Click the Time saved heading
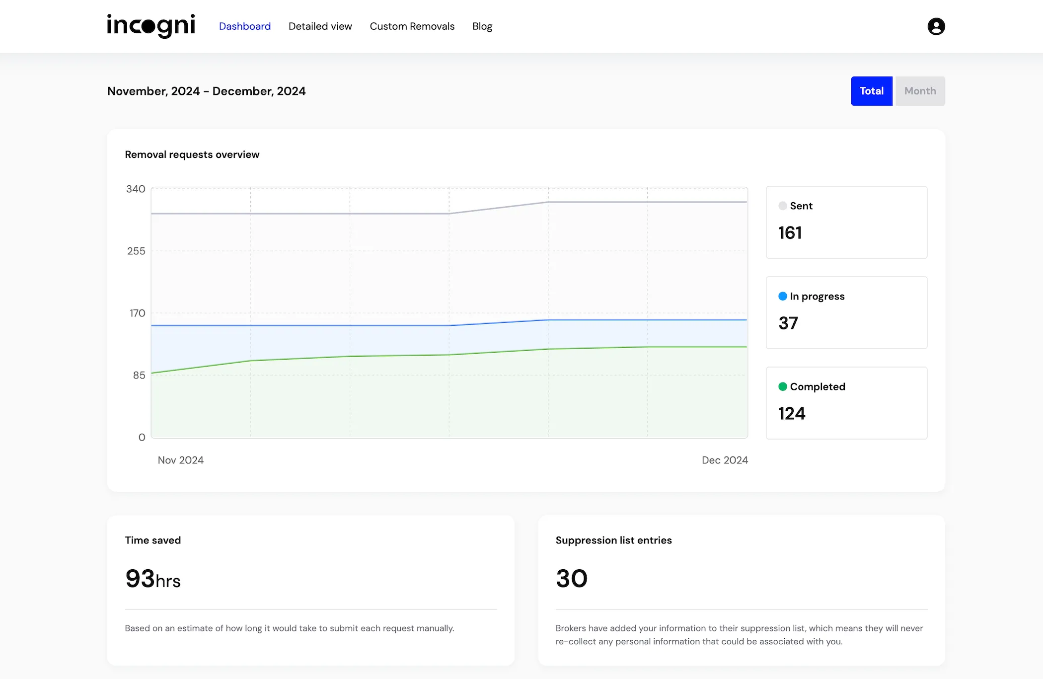This screenshot has width=1043, height=679. pyautogui.click(x=153, y=540)
